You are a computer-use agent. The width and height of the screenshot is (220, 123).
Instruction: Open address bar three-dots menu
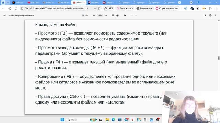pyautogui.click(x=95, y=8)
